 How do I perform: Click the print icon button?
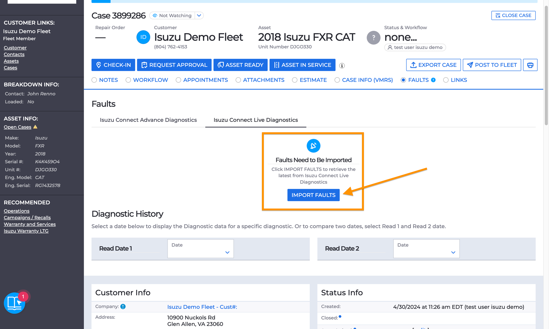pyautogui.click(x=530, y=65)
